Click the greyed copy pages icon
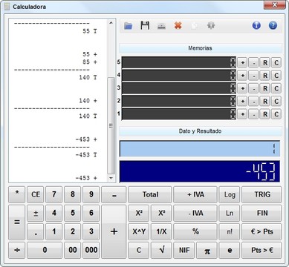Viewport: 289px width, 267px height. tap(195, 26)
